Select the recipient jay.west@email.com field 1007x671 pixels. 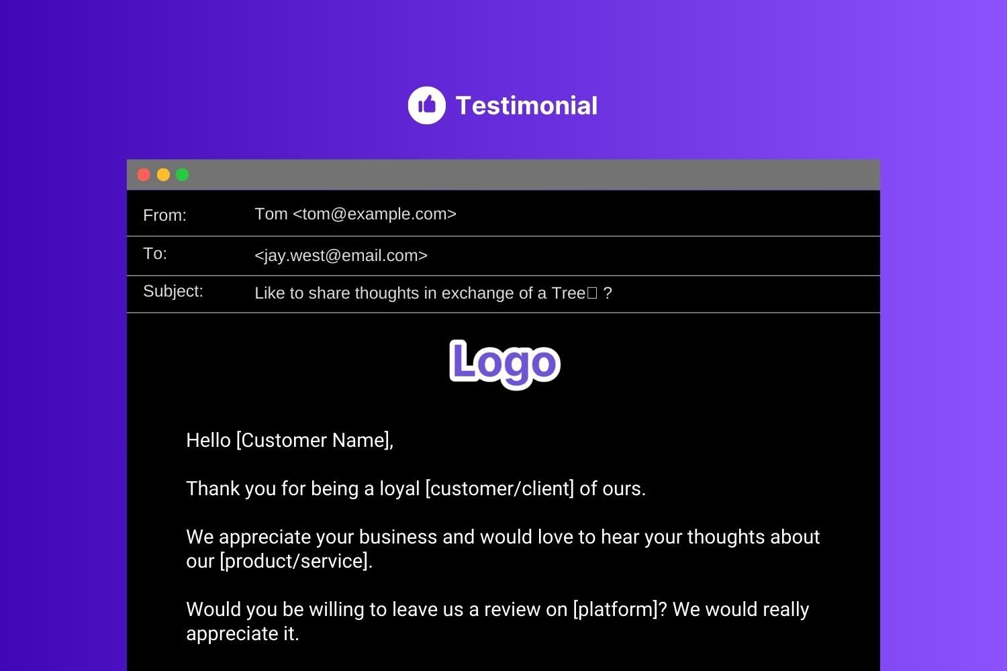point(341,256)
